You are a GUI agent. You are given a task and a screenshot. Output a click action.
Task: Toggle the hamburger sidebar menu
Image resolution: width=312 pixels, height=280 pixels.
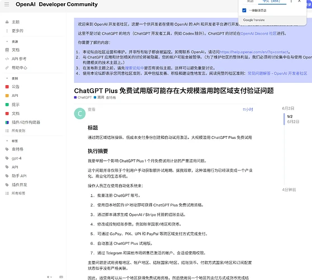point(7,4)
